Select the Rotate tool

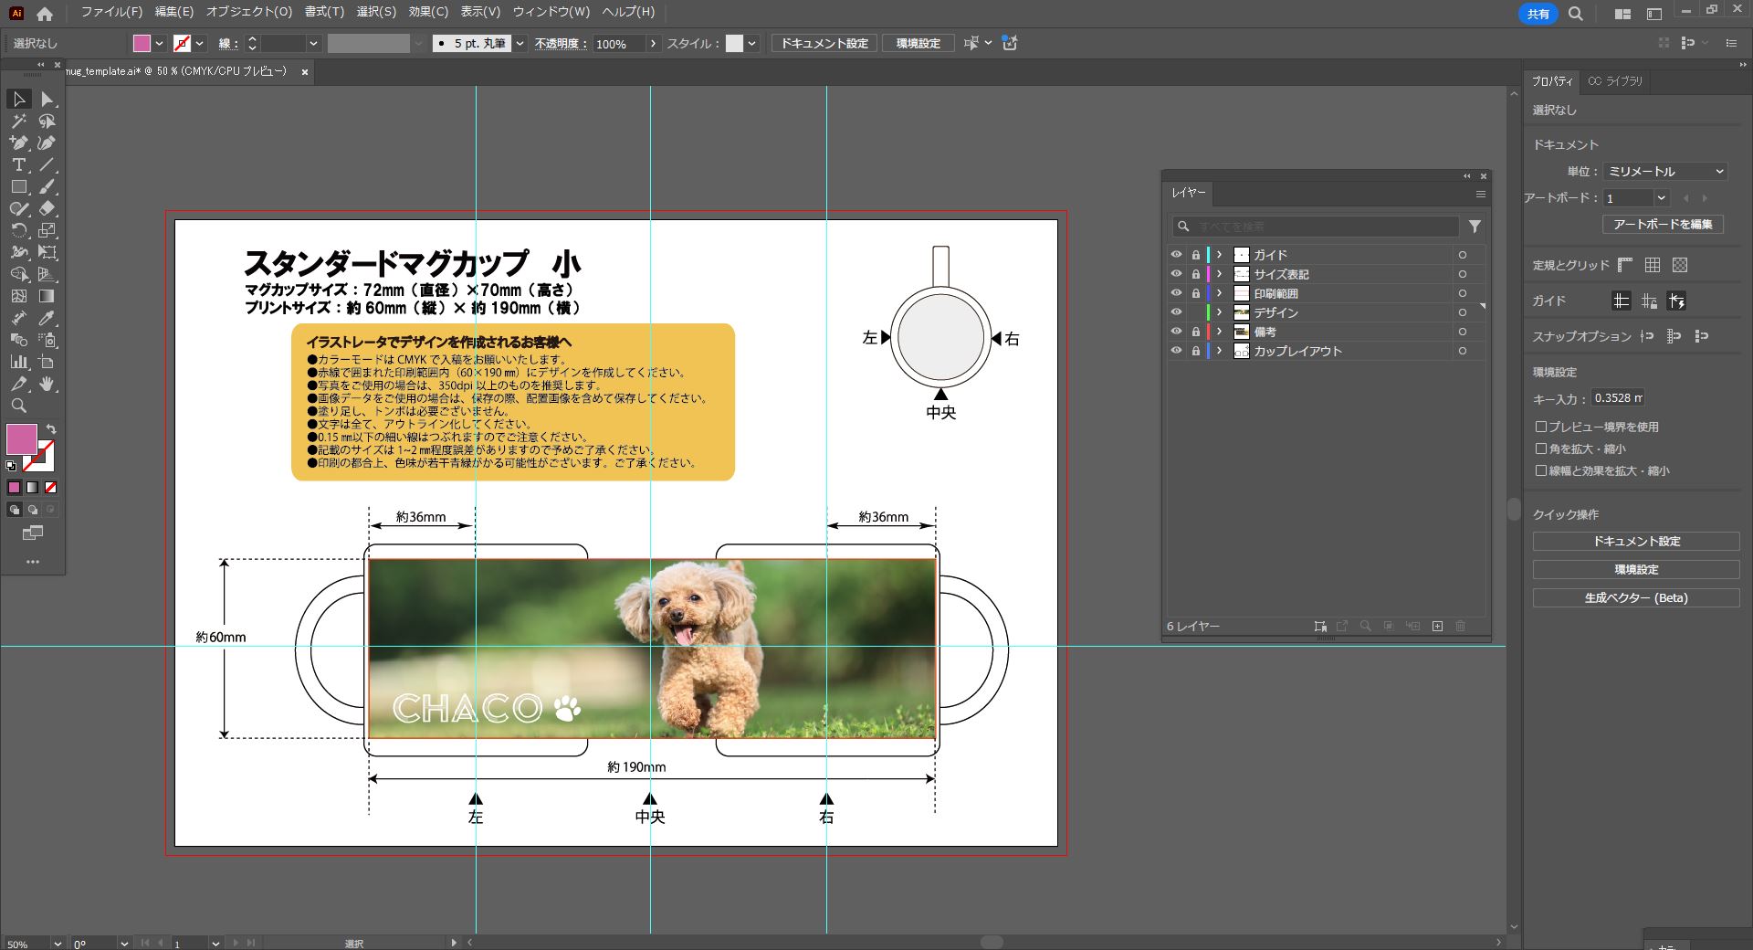click(18, 230)
